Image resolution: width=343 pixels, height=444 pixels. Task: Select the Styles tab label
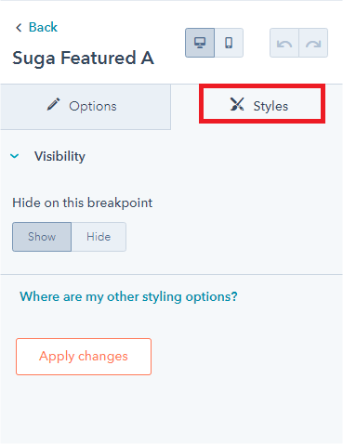tap(270, 106)
